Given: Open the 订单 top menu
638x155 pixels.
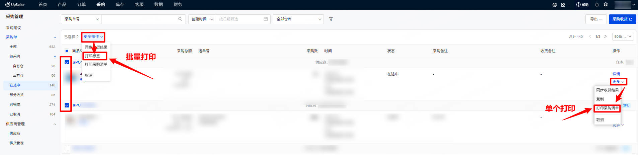Looking at the screenshot, I should coord(81,5).
